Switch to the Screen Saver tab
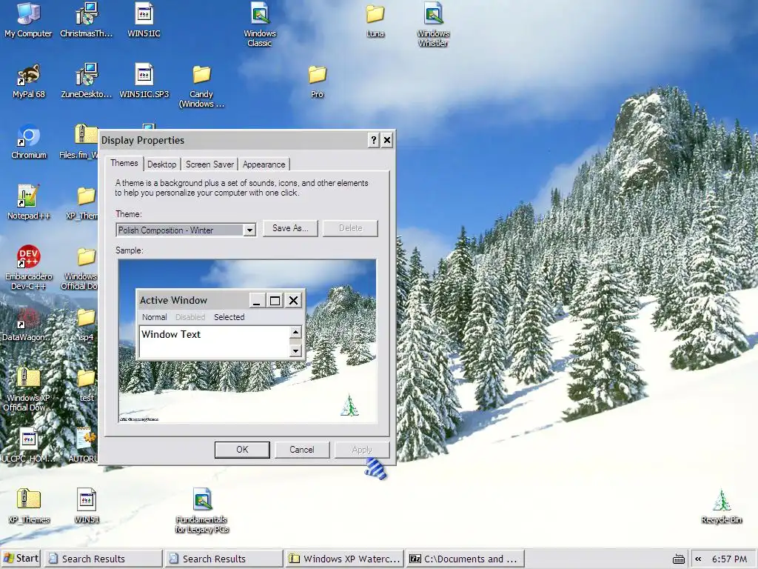Image resolution: width=758 pixels, height=569 pixels. coord(209,164)
